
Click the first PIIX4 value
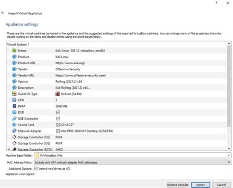coord(59,137)
